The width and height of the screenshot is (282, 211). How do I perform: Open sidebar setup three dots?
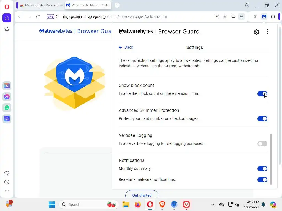(x=7, y=191)
